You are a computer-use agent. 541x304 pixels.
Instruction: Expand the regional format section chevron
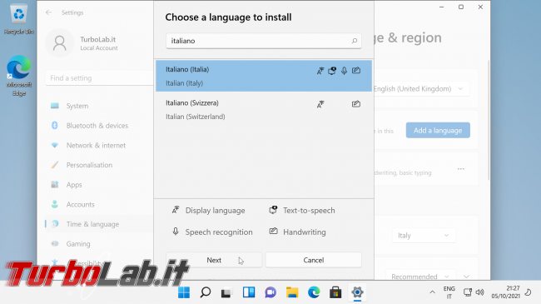pos(466,277)
